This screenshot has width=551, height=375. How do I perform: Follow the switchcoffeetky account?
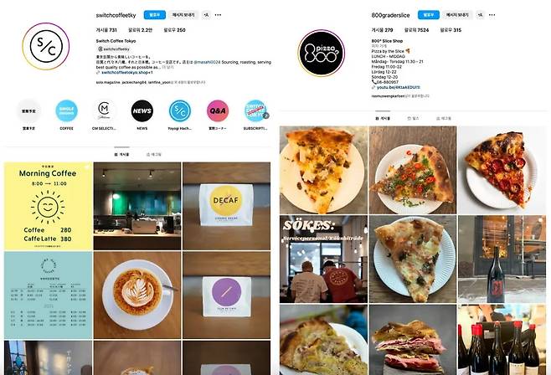pos(155,15)
